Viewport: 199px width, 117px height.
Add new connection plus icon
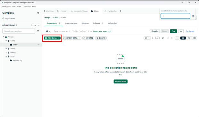point(35,25)
